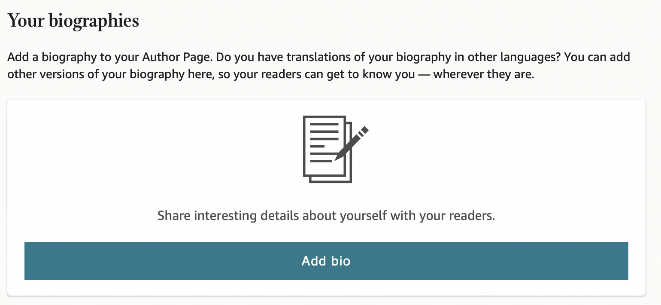Click the page heading Your biographies
Viewport: 661px width, 305px height.
73,20
